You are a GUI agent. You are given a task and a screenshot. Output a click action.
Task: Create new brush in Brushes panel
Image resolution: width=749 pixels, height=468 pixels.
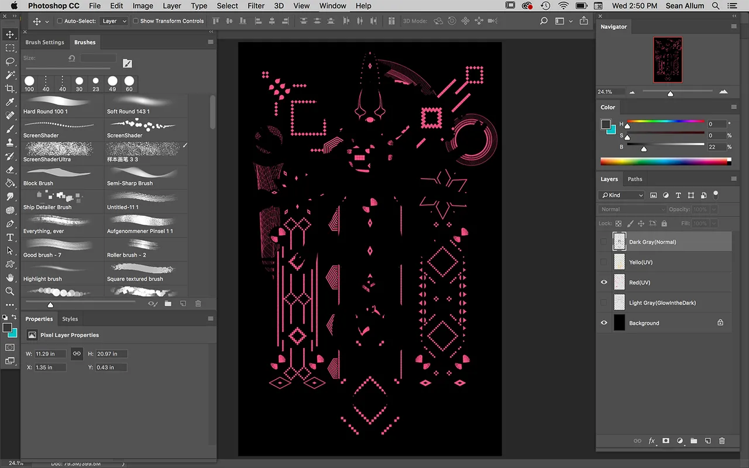183,304
